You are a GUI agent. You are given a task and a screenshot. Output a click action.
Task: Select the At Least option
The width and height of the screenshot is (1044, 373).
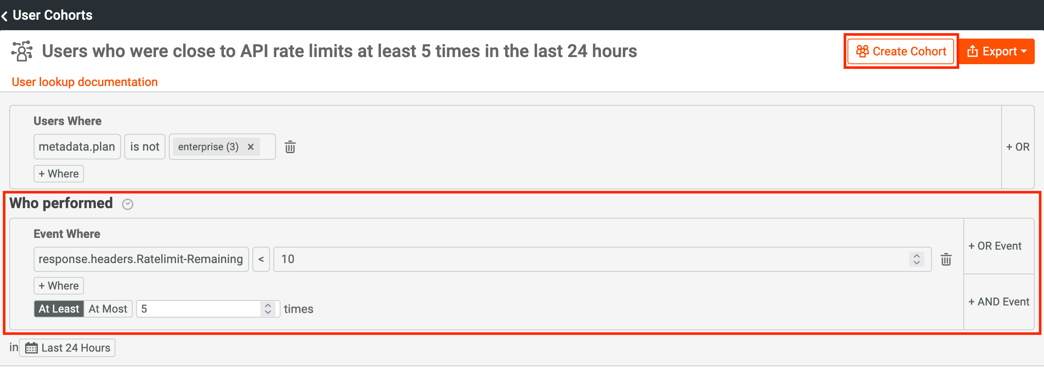pos(59,309)
